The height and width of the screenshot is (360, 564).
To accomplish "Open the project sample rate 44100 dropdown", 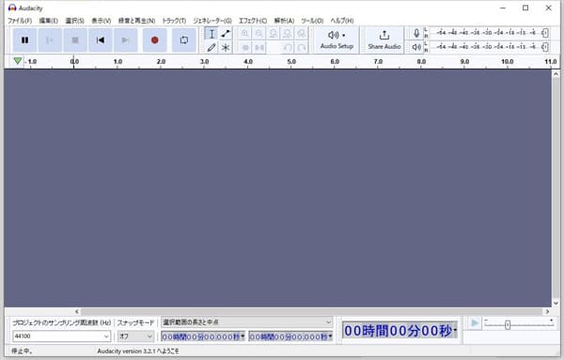I will (x=61, y=337).
